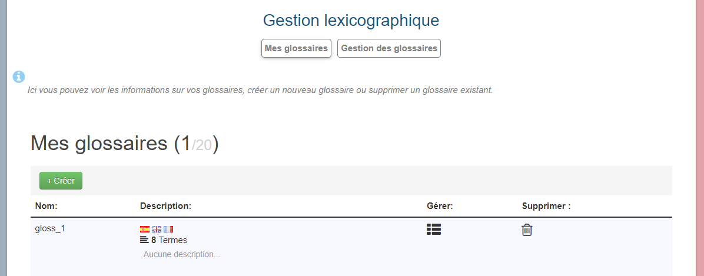The width and height of the screenshot is (704, 276).
Task: Click the Mes glossaires (1/20) heading
Action: point(124,144)
